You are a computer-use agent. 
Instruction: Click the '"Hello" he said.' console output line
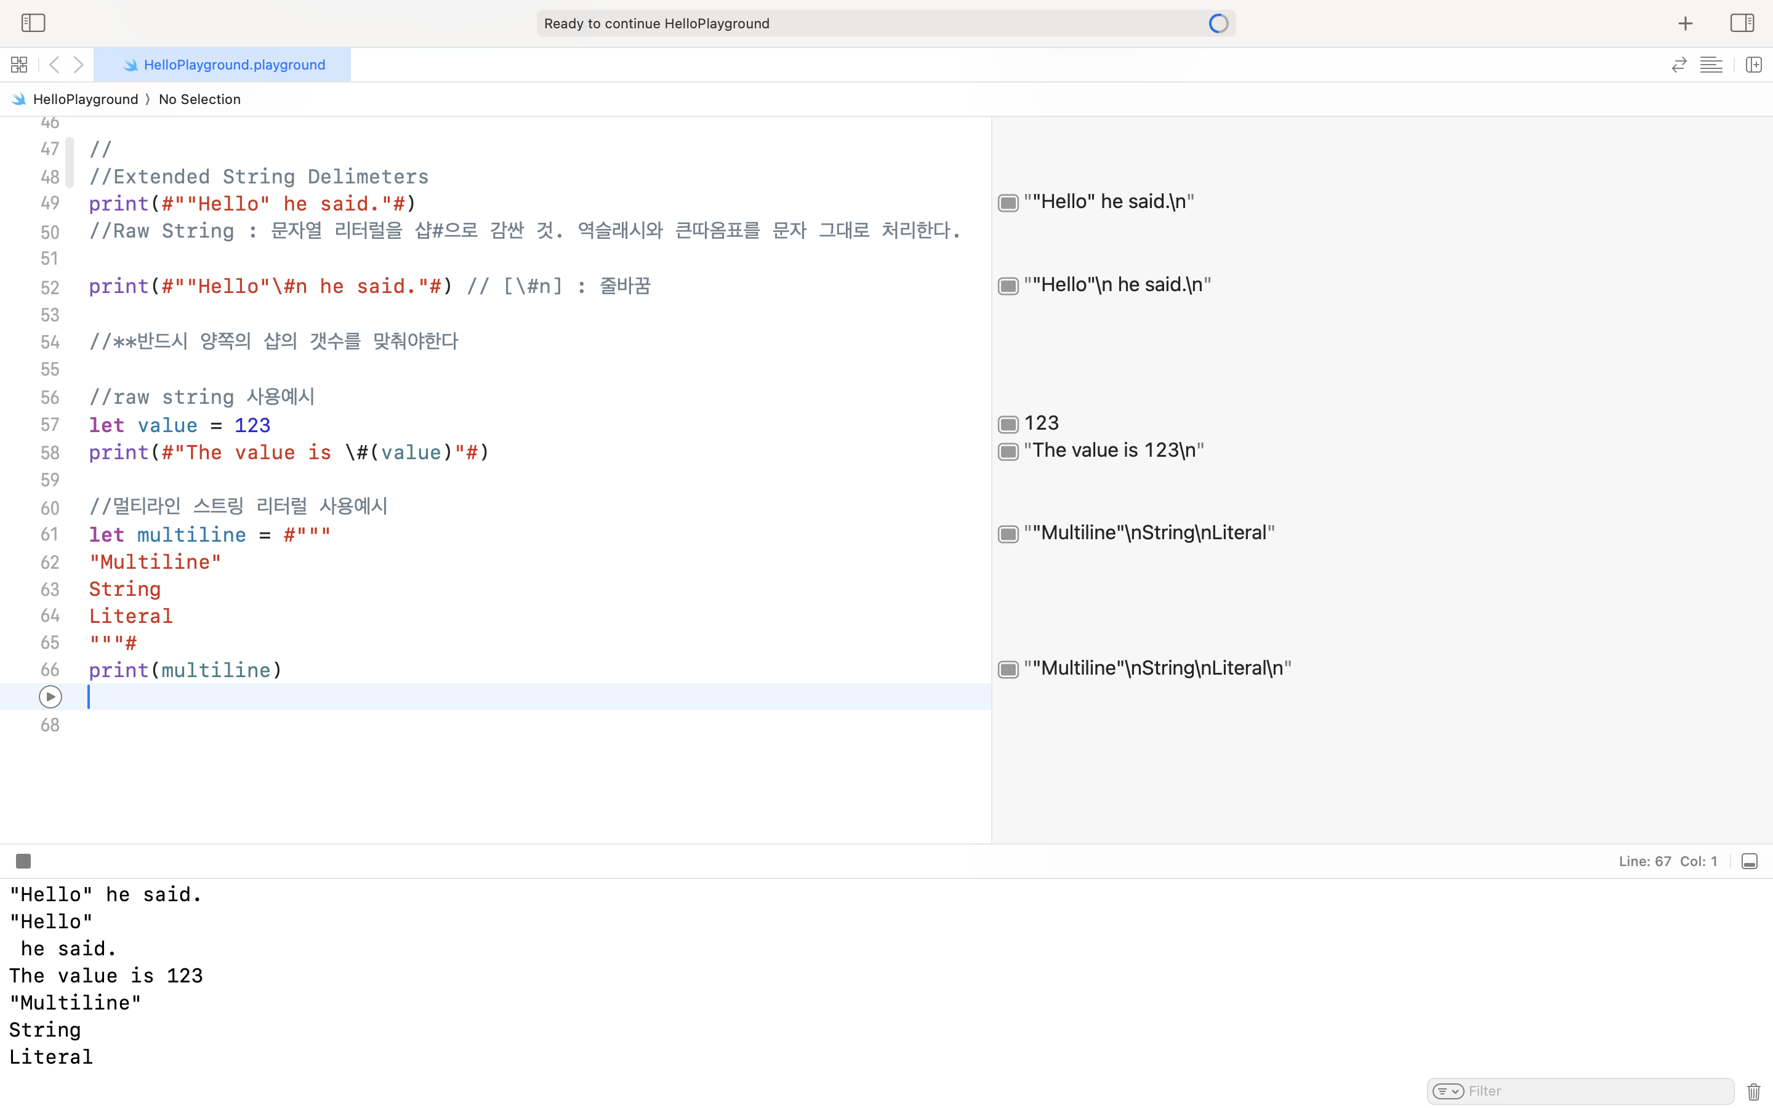(105, 894)
